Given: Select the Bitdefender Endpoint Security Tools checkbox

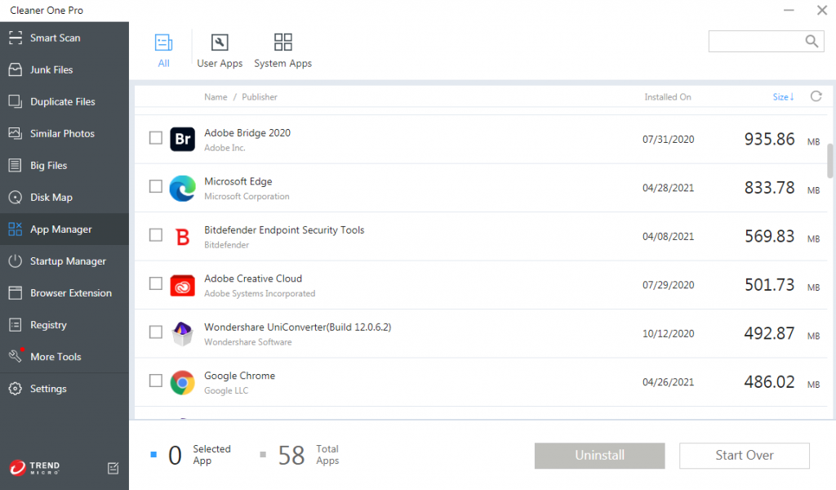Looking at the screenshot, I should coord(156,235).
